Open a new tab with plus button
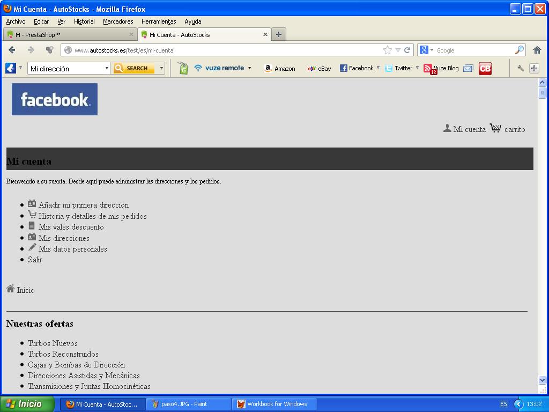Image resolution: width=549 pixels, height=412 pixels. [x=279, y=34]
